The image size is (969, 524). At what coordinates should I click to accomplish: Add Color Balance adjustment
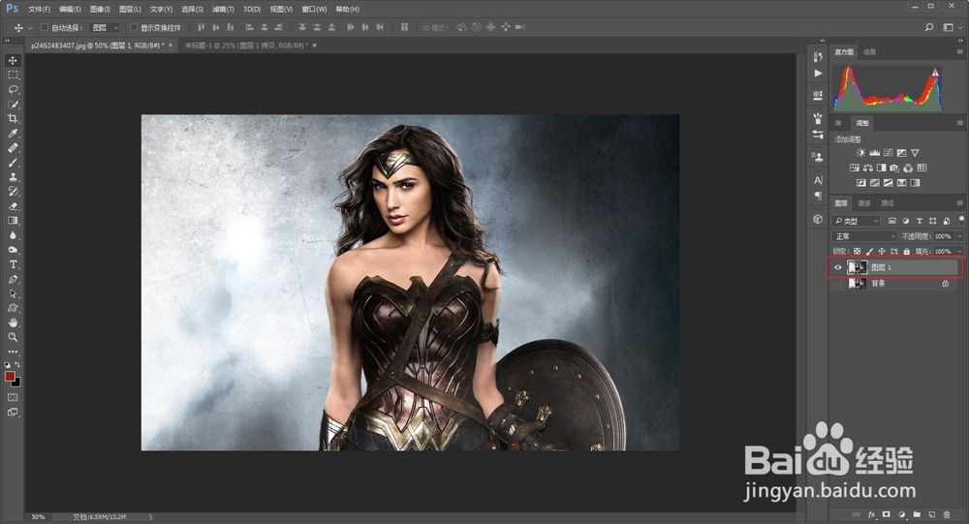(868, 168)
